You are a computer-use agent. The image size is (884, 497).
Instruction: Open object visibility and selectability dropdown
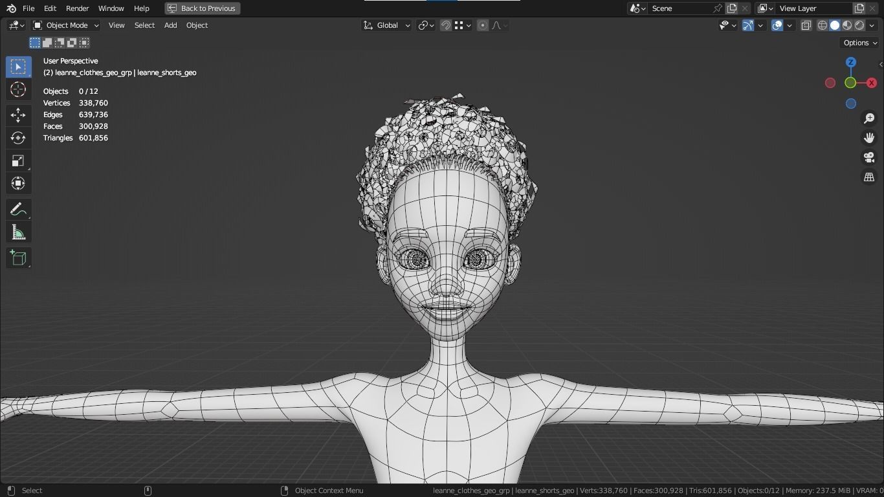tap(728, 25)
